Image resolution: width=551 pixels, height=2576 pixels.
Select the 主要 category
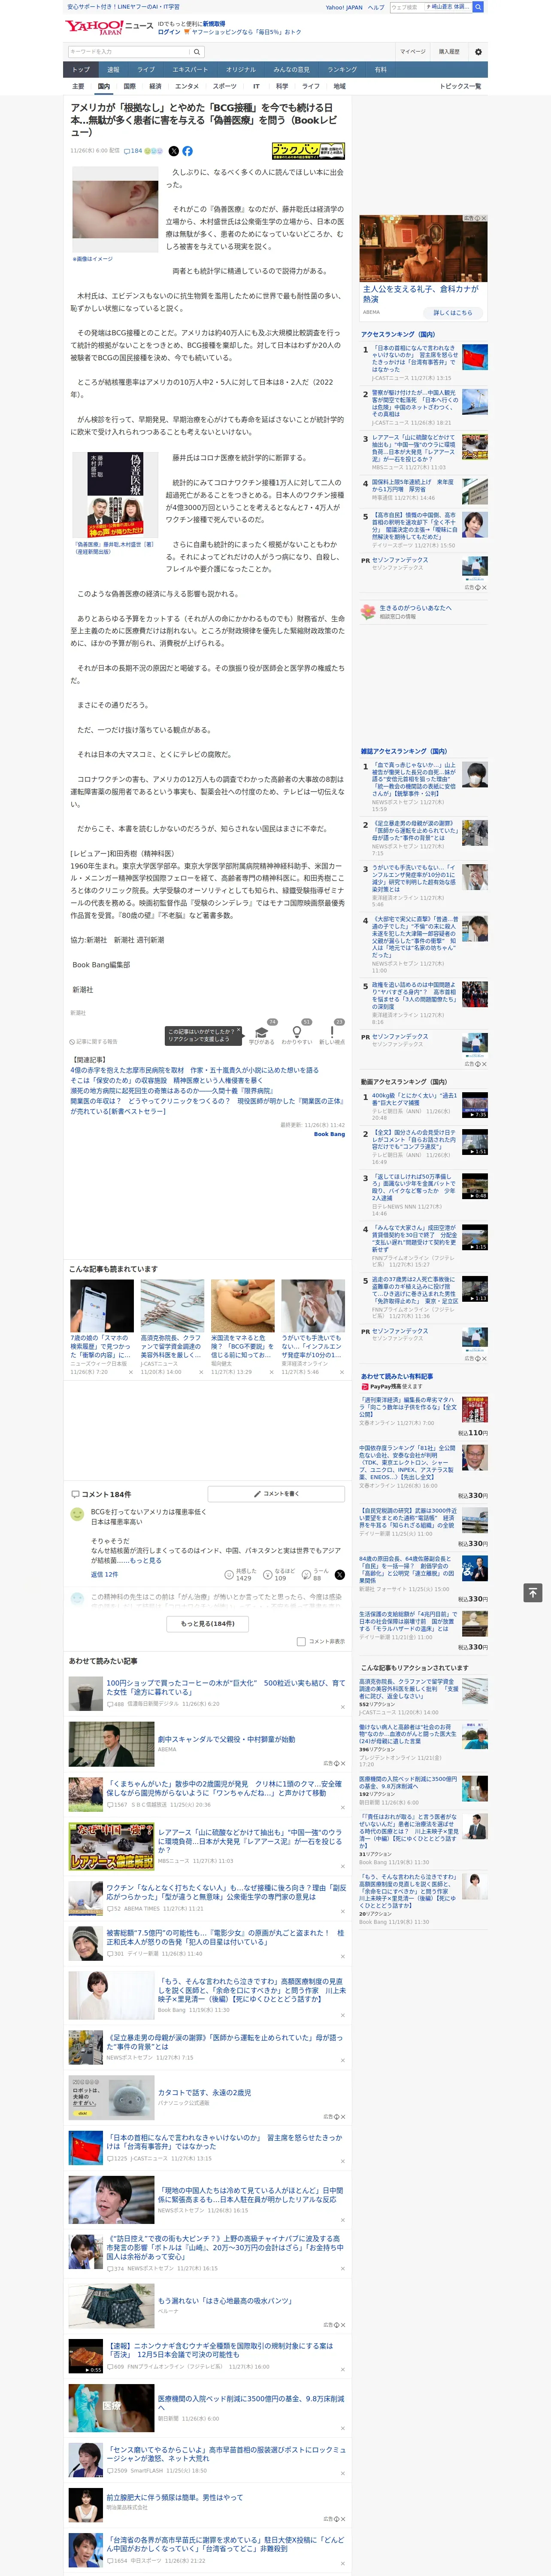(78, 86)
